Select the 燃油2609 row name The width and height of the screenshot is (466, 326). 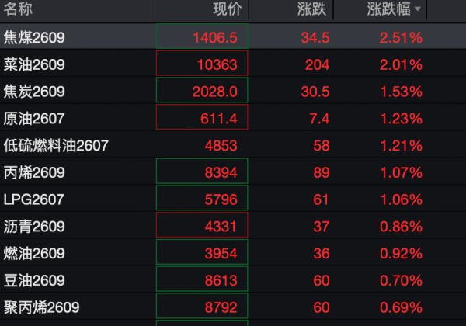(x=34, y=254)
